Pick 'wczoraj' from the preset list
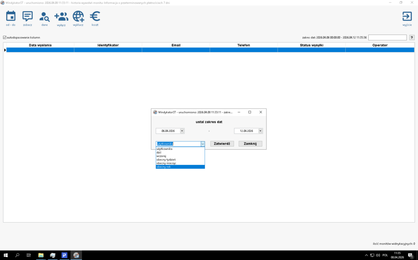Viewport: 418px width, 260px height. click(x=180, y=156)
